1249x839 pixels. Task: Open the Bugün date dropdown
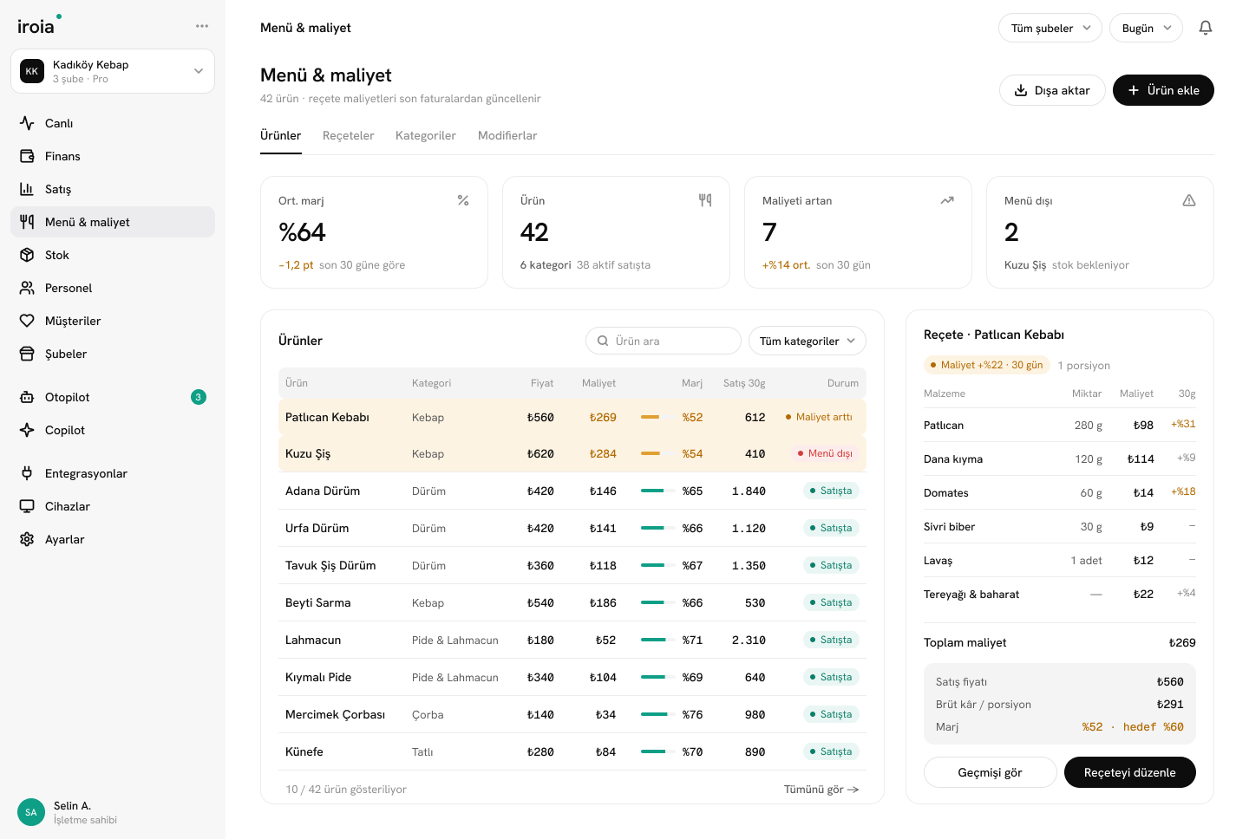click(x=1146, y=28)
